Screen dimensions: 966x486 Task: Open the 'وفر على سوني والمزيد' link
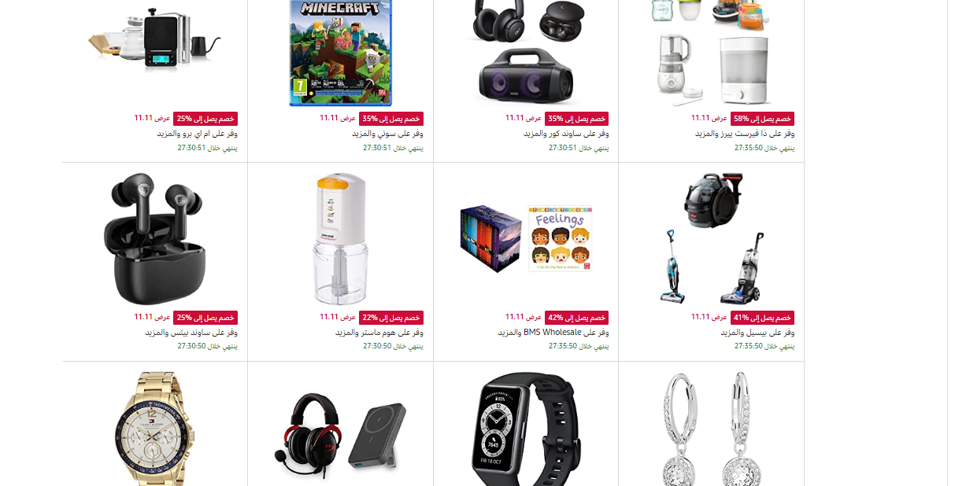387,134
